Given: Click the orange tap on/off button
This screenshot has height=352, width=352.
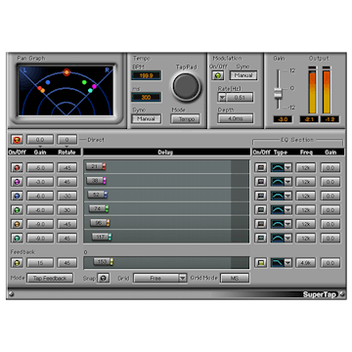Looking at the screenshot, I should (x=17, y=224).
